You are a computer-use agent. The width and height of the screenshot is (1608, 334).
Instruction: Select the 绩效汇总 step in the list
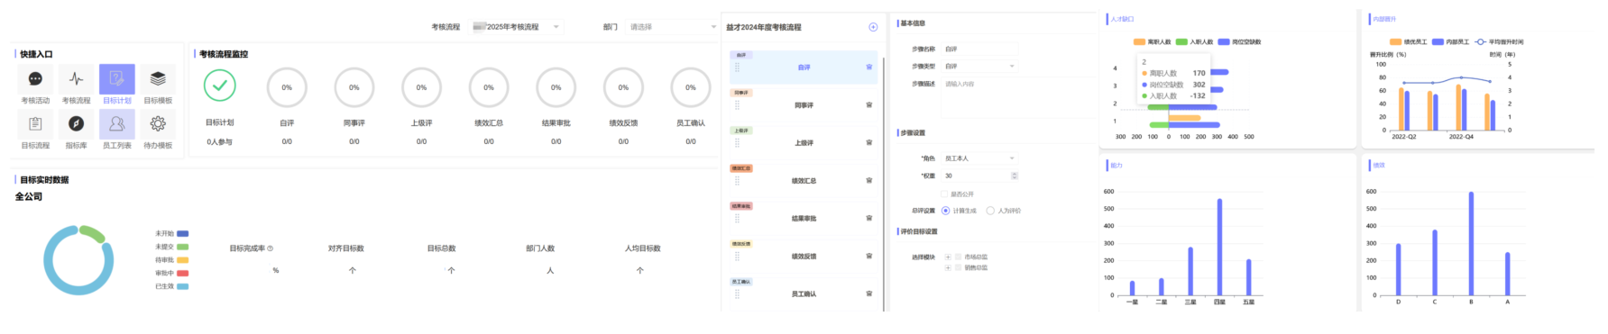click(x=804, y=181)
